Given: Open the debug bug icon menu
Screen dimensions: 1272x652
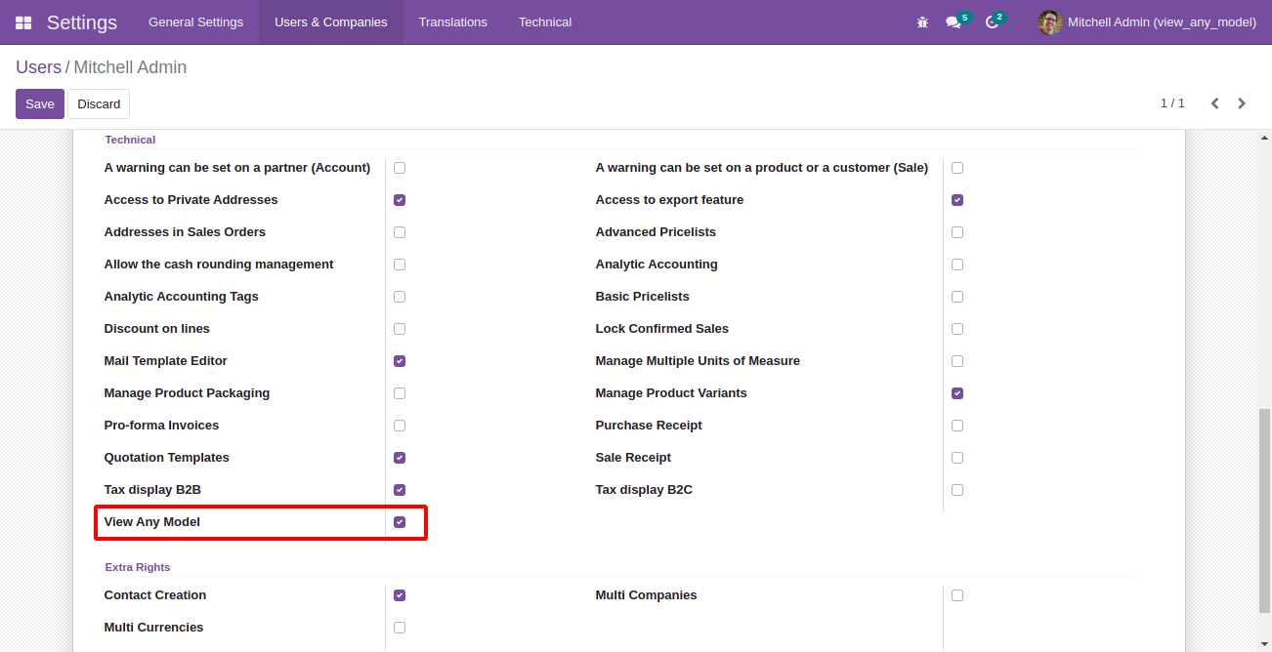Looking at the screenshot, I should click(x=922, y=22).
